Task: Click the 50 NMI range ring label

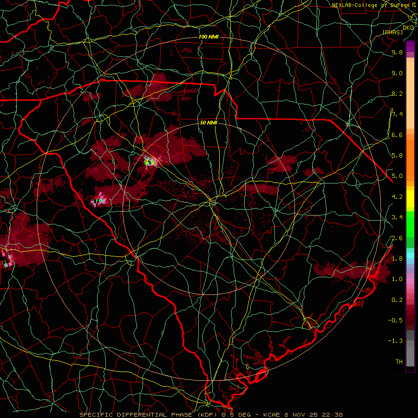Action: tap(209, 123)
